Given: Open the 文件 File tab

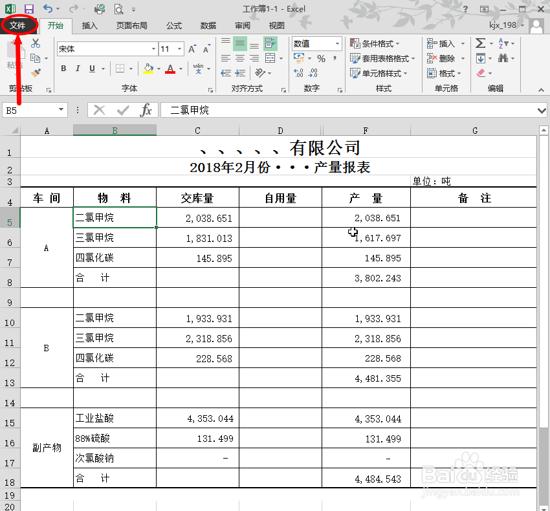Looking at the screenshot, I should click(x=17, y=25).
